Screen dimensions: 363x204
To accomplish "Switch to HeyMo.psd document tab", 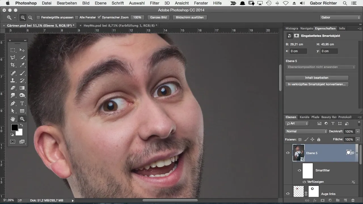I will click(x=120, y=25).
